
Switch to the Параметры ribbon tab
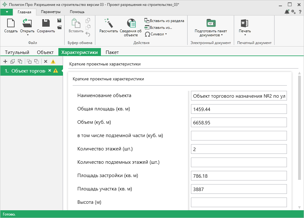(x=51, y=12)
